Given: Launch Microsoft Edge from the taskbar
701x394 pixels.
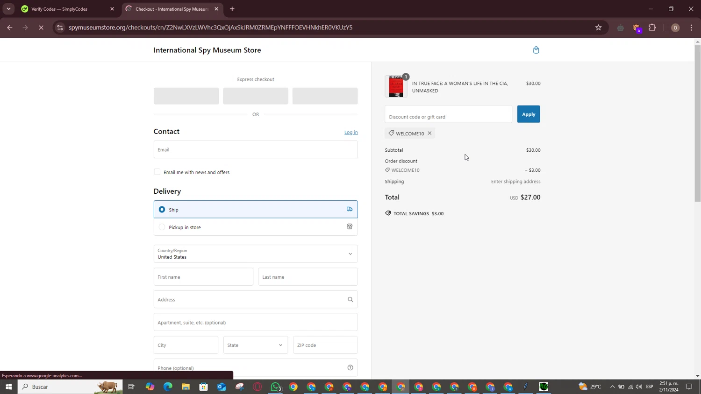Looking at the screenshot, I should (x=168, y=387).
